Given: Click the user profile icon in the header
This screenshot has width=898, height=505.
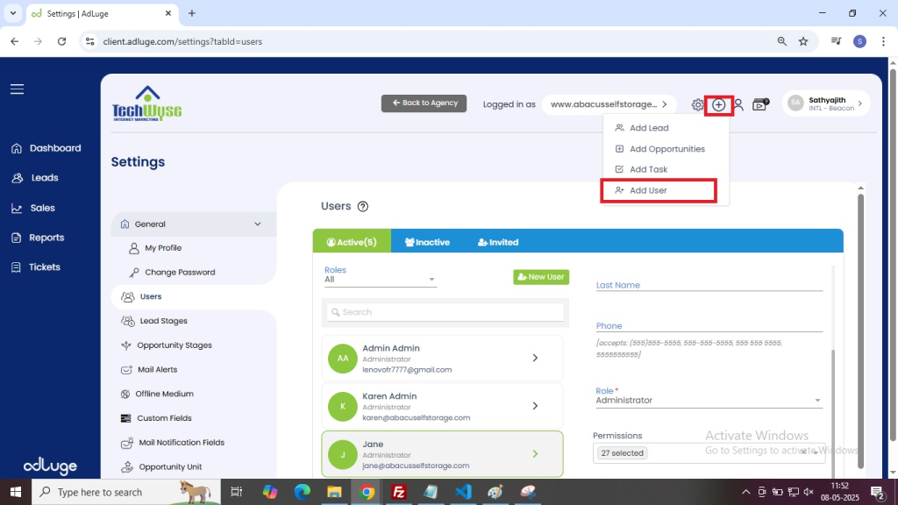Looking at the screenshot, I should pyautogui.click(x=738, y=104).
